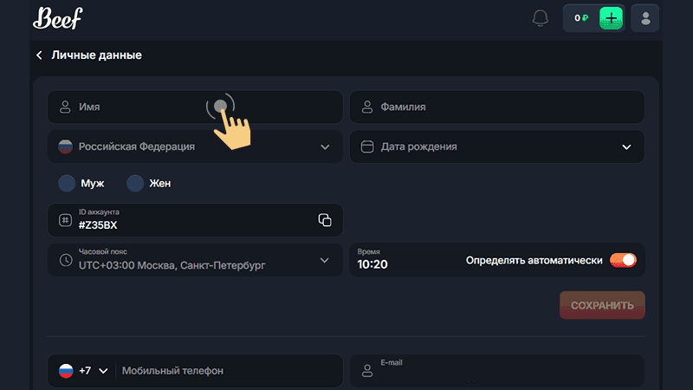Click the 0 ₽ balance display
693x390 pixels.
tap(581, 18)
